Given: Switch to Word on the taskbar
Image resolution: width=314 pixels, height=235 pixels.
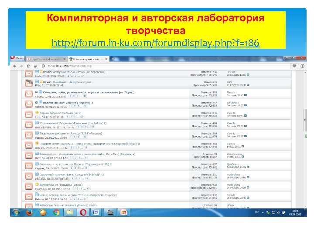Looking at the screenshot, I should [96, 212].
